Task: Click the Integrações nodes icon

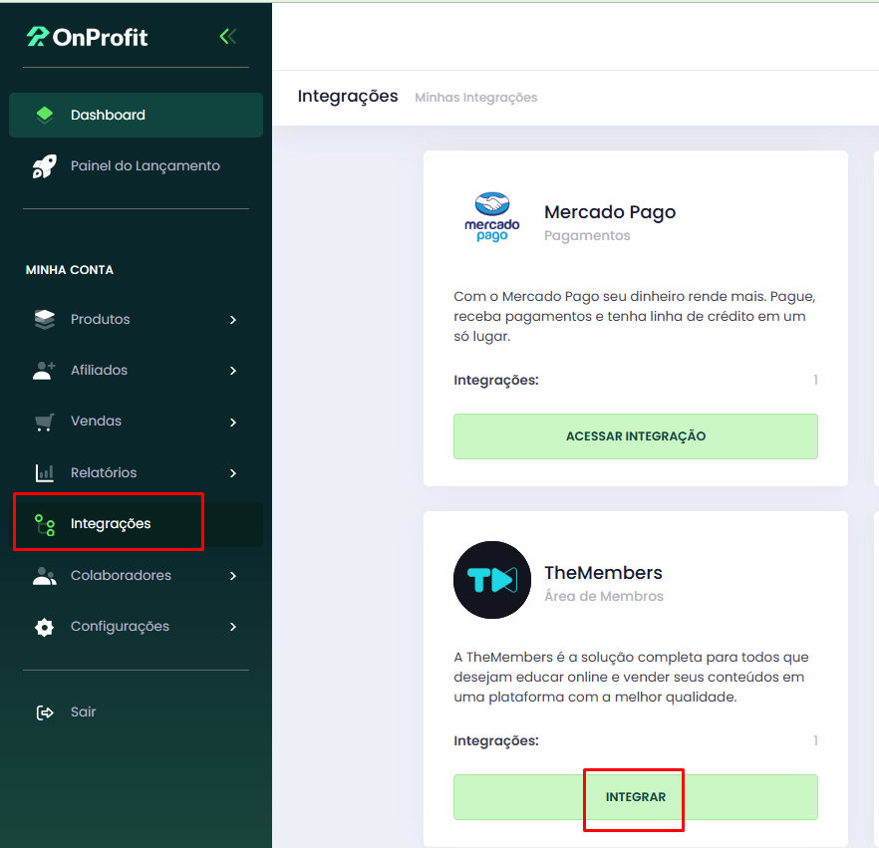Action: click(44, 524)
